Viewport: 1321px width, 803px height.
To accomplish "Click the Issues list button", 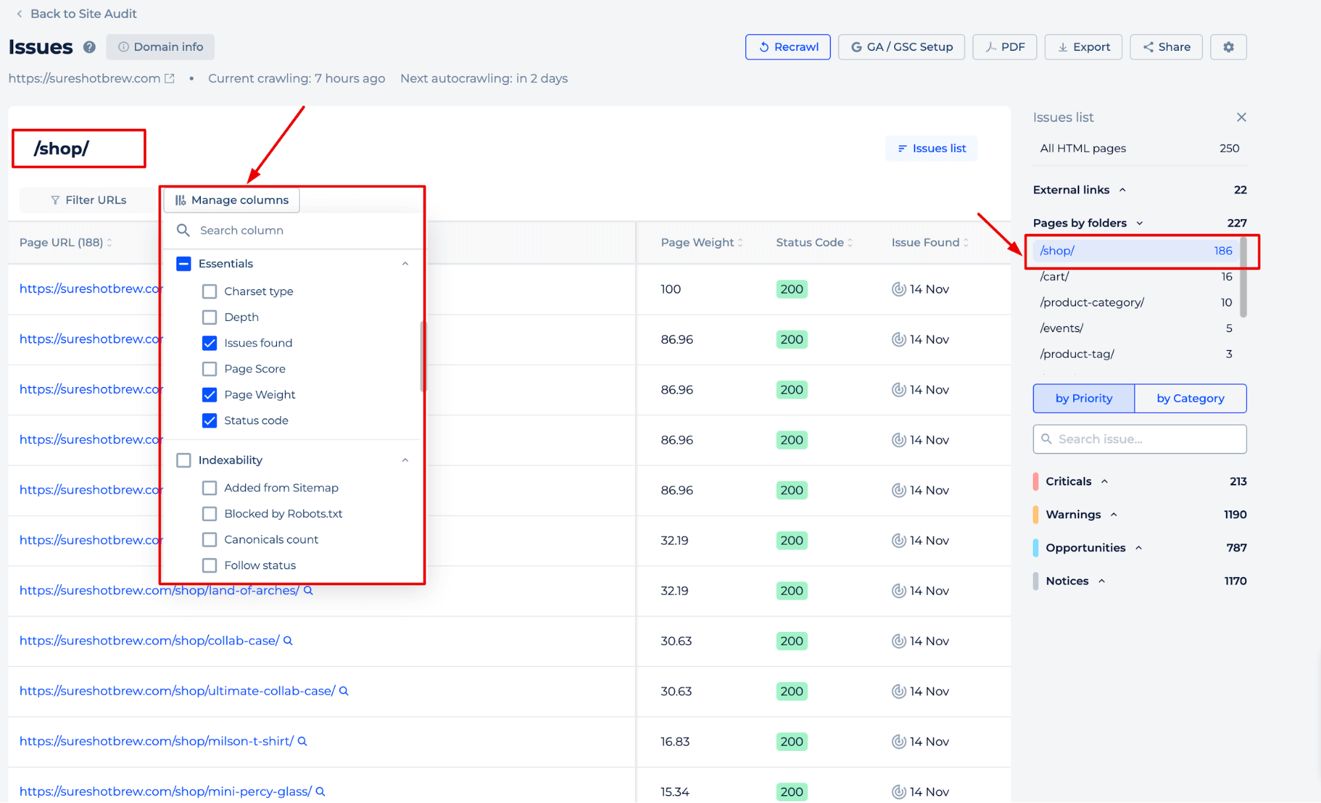I will coord(932,148).
